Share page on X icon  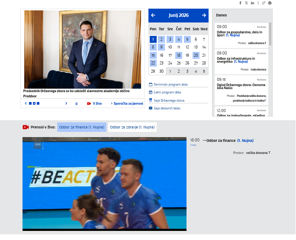[246, 3]
